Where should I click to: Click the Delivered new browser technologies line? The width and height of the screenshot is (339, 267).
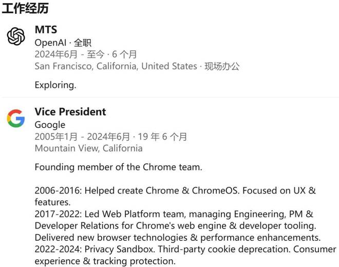click(x=177, y=238)
